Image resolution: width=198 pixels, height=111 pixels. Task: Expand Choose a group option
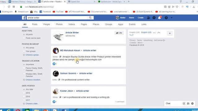click(32, 55)
